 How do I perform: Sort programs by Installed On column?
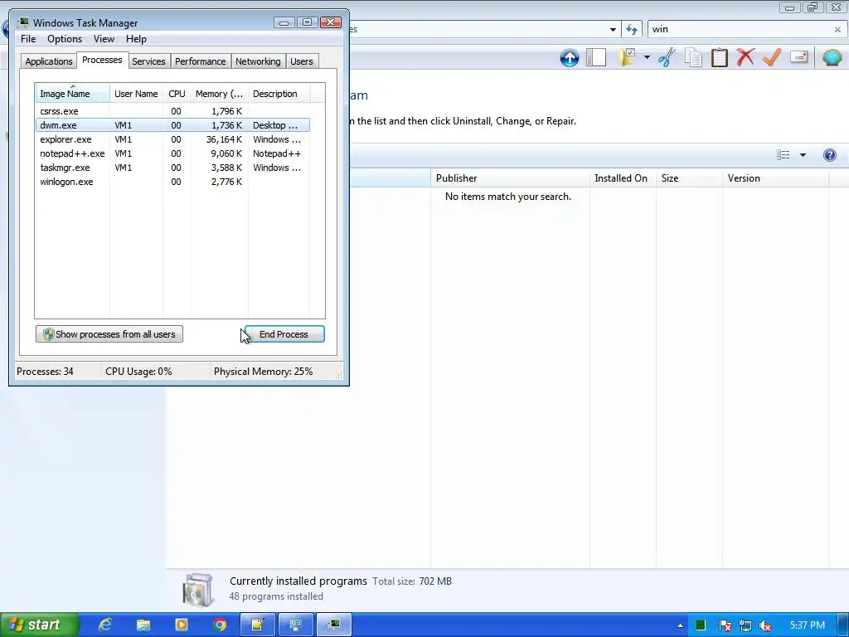(x=623, y=178)
